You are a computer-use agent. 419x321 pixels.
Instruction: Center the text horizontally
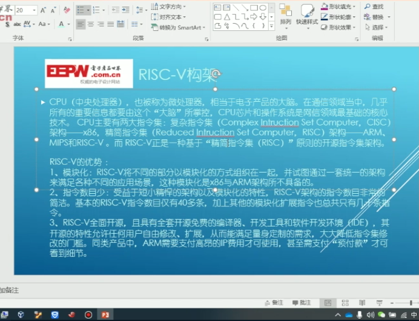coord(91,24)
